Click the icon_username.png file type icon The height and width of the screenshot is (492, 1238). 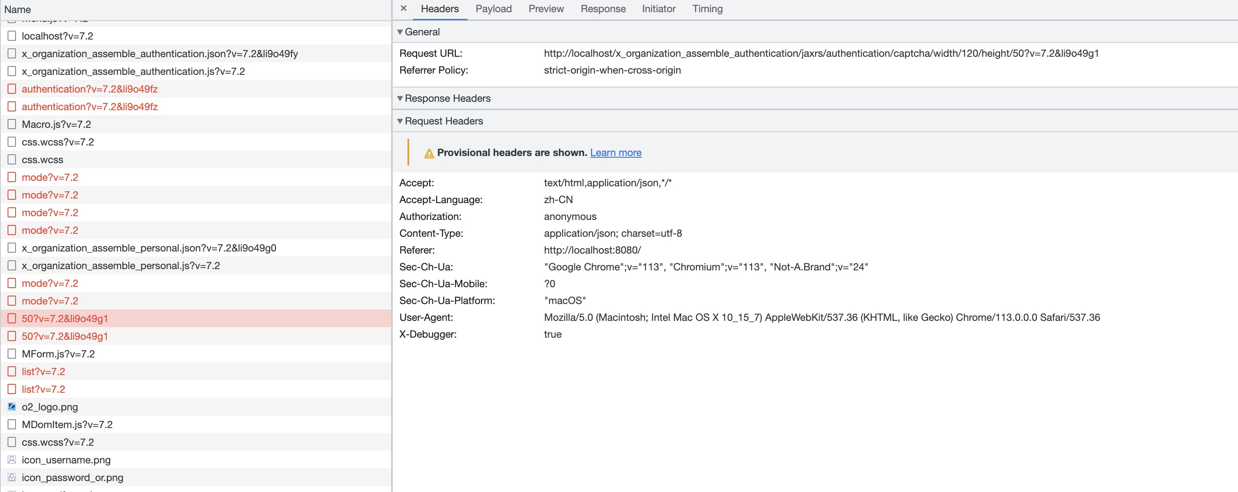click(x=12, y=459)
